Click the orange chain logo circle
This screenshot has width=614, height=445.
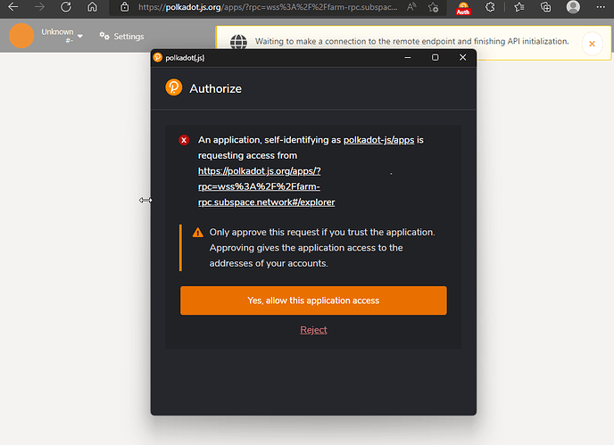click(21, 36)
